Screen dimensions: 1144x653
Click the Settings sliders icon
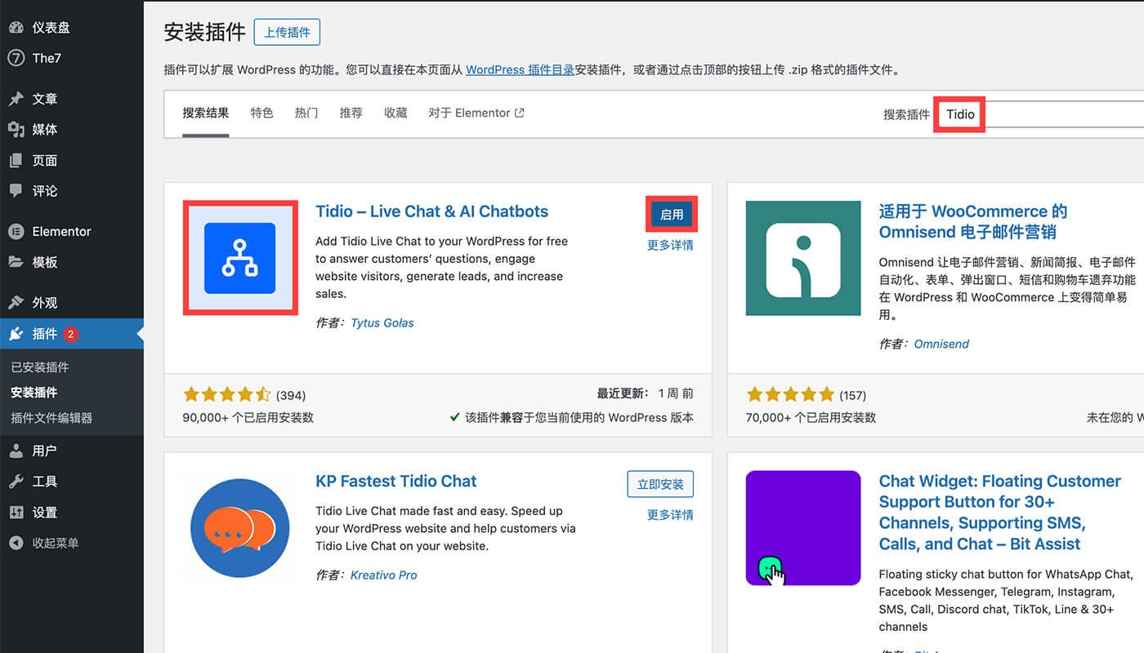coord(16,513)
